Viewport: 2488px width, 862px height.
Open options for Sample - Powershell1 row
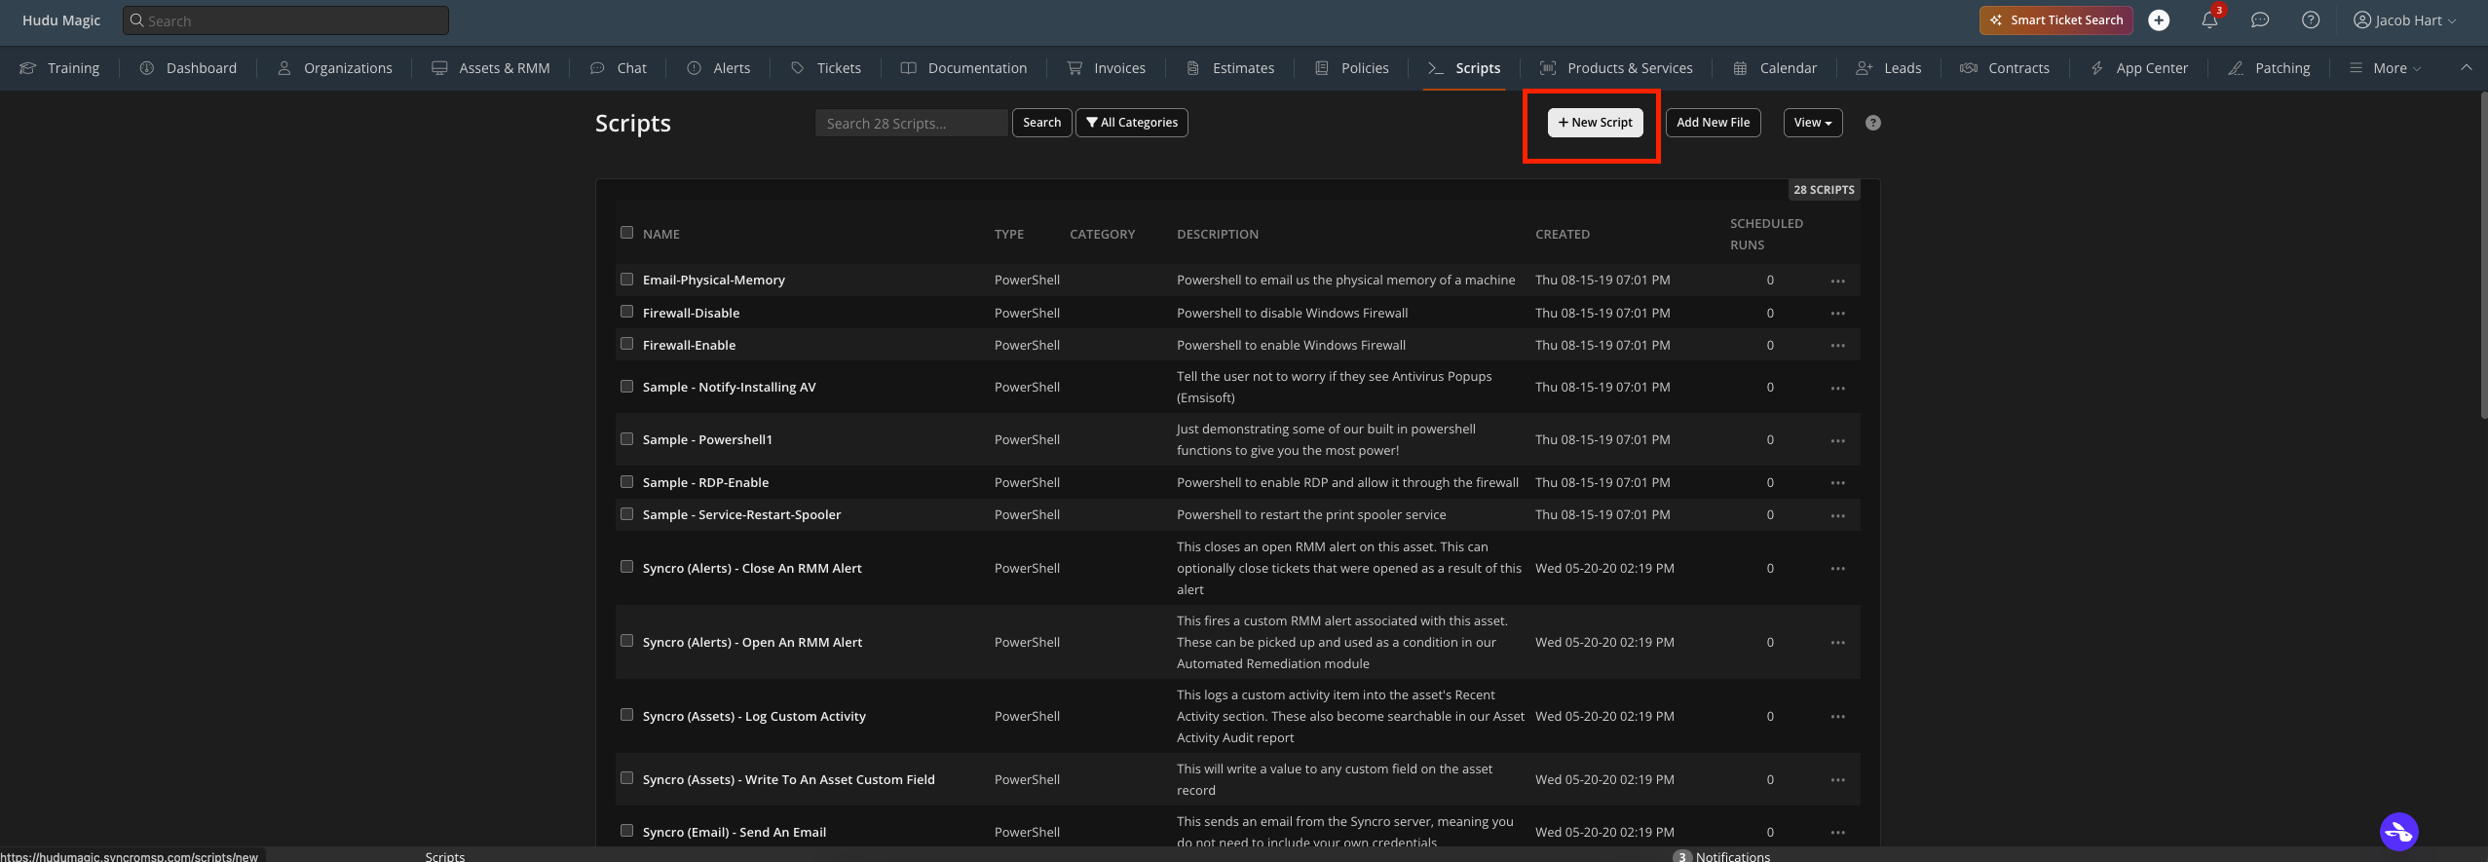(x=1837, y=440)
